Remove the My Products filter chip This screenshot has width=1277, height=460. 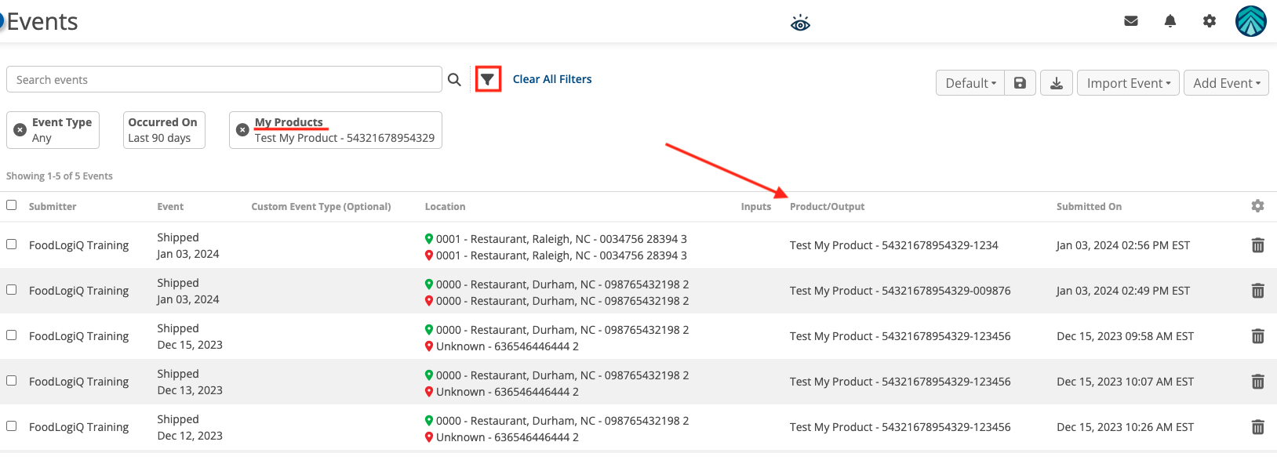point(242,130)
